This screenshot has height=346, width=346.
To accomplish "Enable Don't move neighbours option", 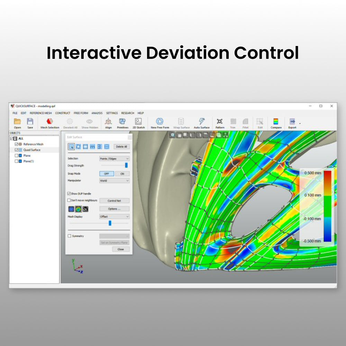I will 69,200.
